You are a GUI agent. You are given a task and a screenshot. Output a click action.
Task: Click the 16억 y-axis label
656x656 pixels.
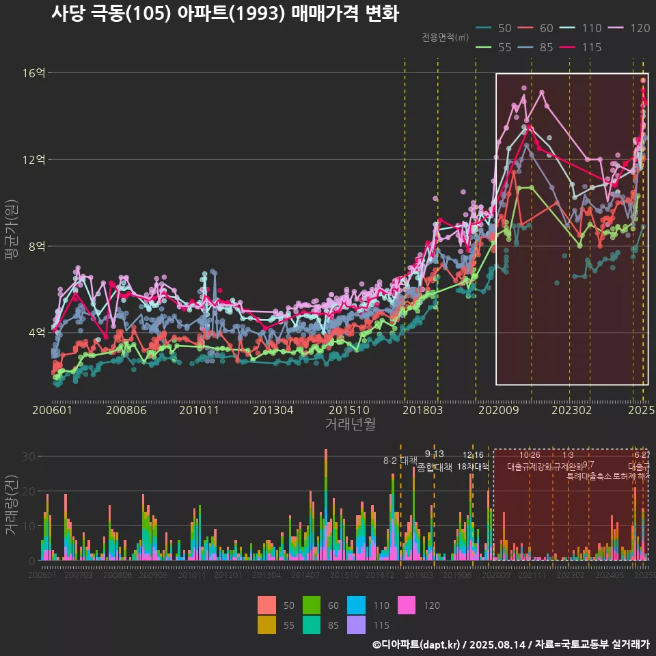(33, 73)
